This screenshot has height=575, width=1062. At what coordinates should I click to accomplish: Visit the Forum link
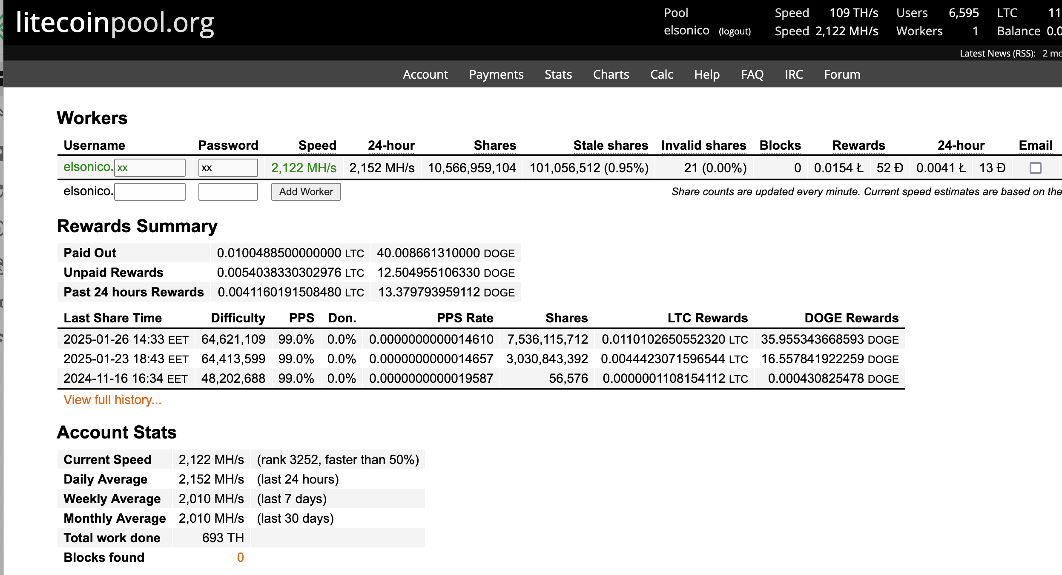point(842,74)
